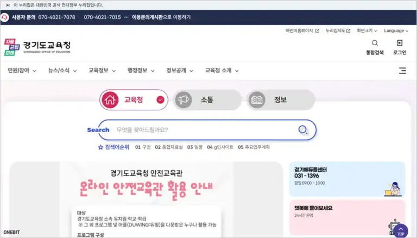The height and width of the screenshot is (238, 417).
Task: Click the headset icon beside 사용자 문의
Action: coord(4,17)
